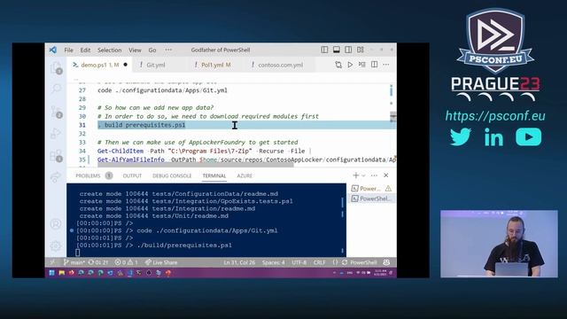Open Customize Layout icon in title bar
Image resolution: width=567 pixels, height=319 pixels.
pyautogui.click(x=361, y=50)
